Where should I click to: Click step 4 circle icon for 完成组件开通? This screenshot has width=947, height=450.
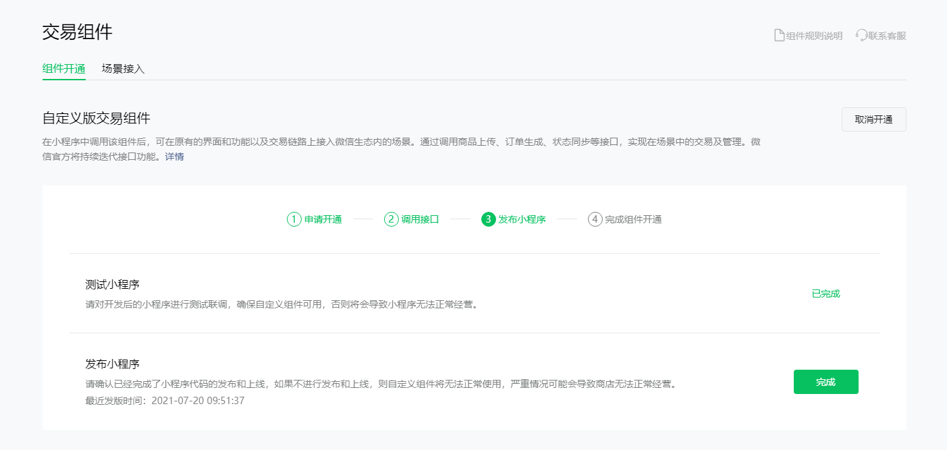coord(595,219)
